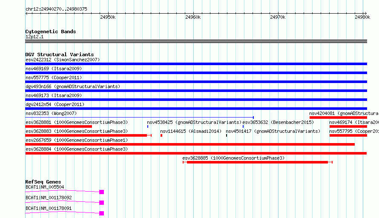Click the small red nsv1144615 marker

pos(161,135)
